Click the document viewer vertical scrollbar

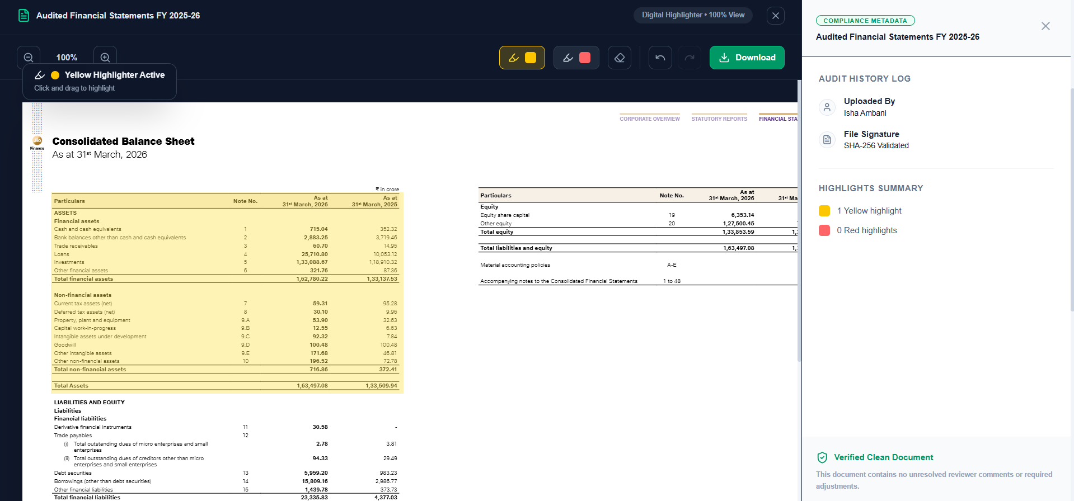tap(799, 220)
